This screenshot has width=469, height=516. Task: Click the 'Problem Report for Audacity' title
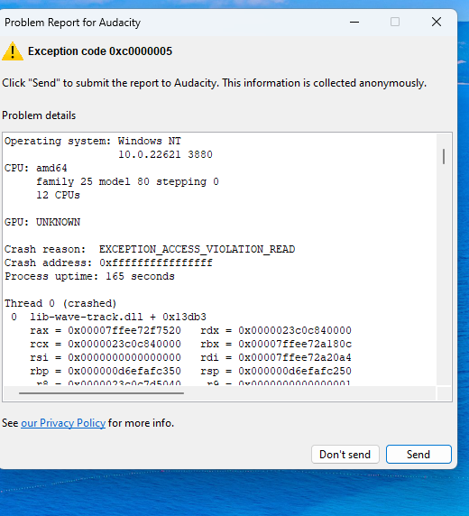[72, 23]
